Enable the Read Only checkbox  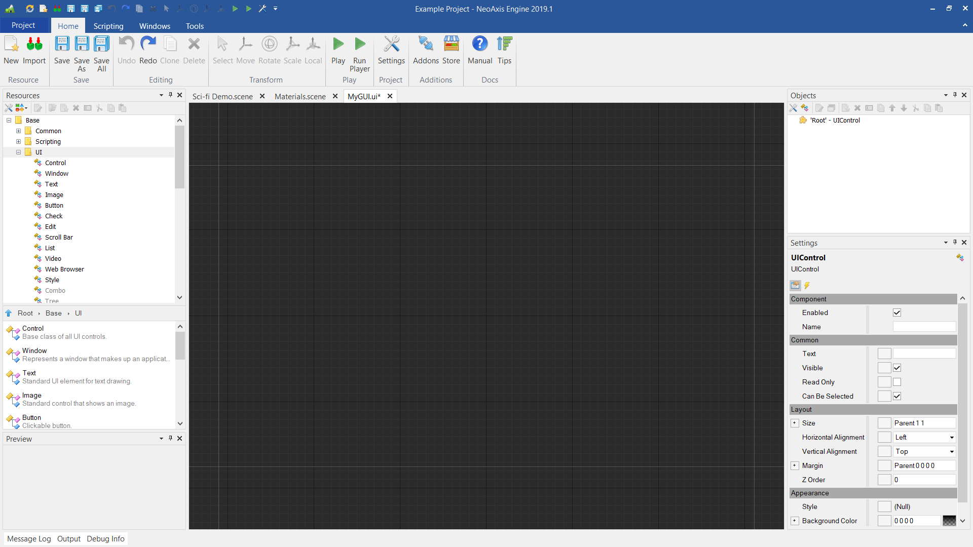(897, 382)
